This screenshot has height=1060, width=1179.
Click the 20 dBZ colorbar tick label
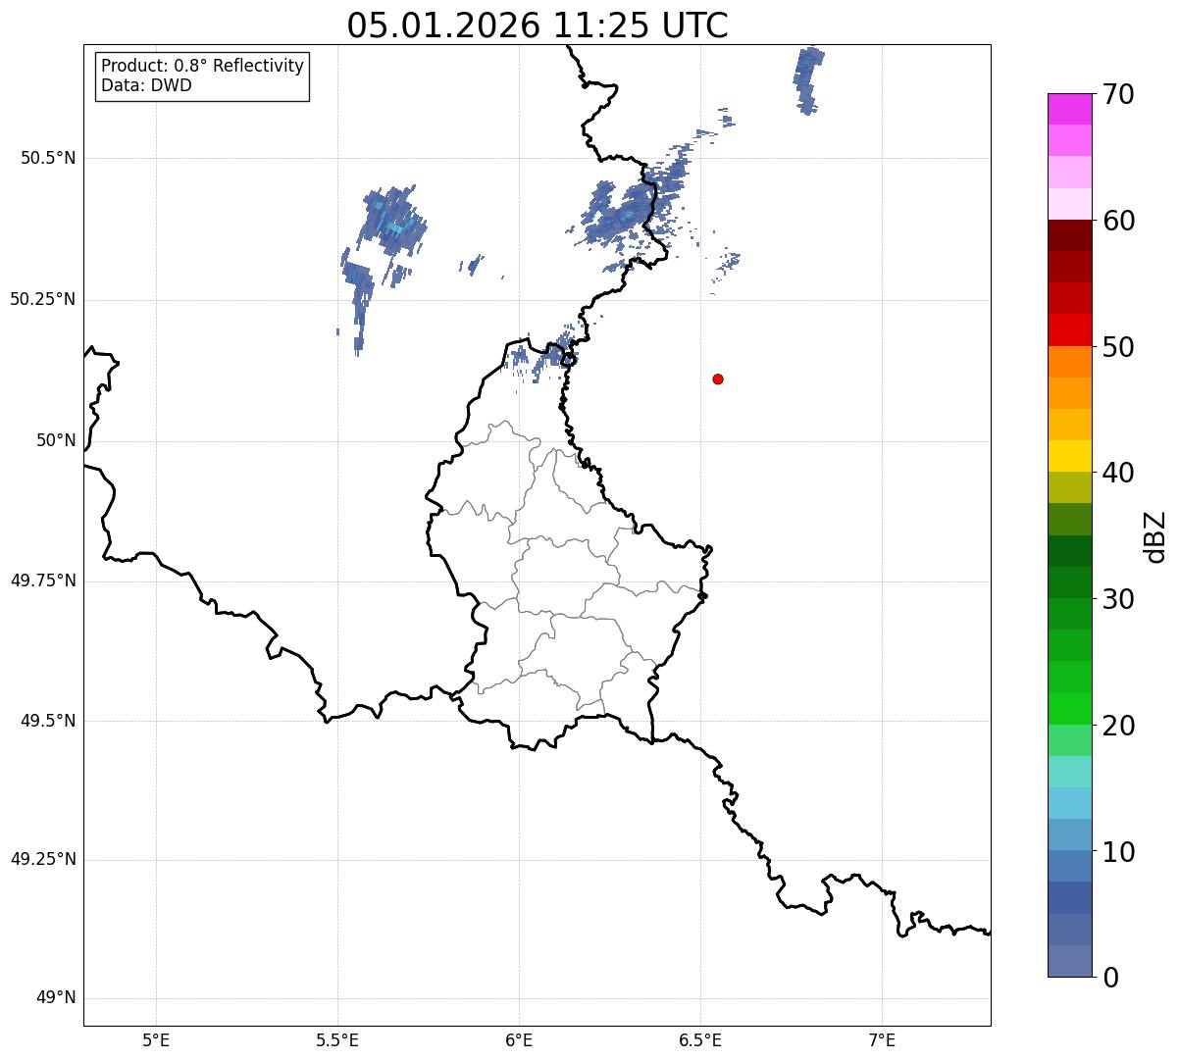tap(1119, 726)
